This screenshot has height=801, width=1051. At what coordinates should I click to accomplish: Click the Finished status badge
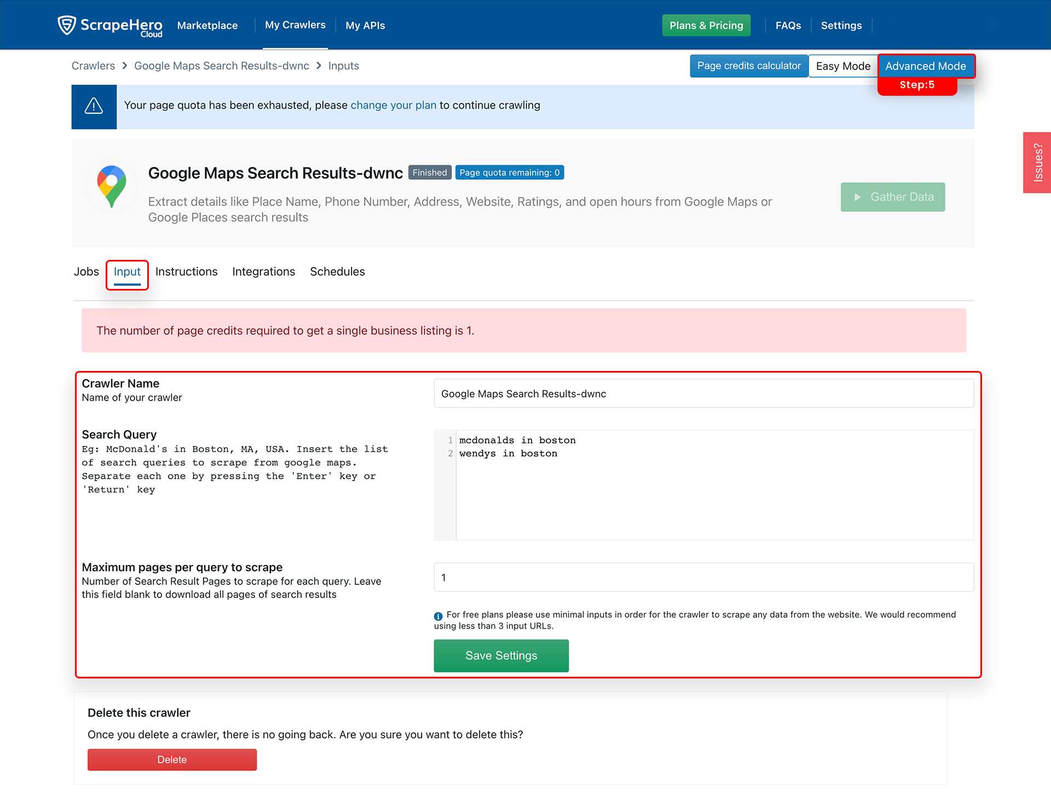(429, 172)
